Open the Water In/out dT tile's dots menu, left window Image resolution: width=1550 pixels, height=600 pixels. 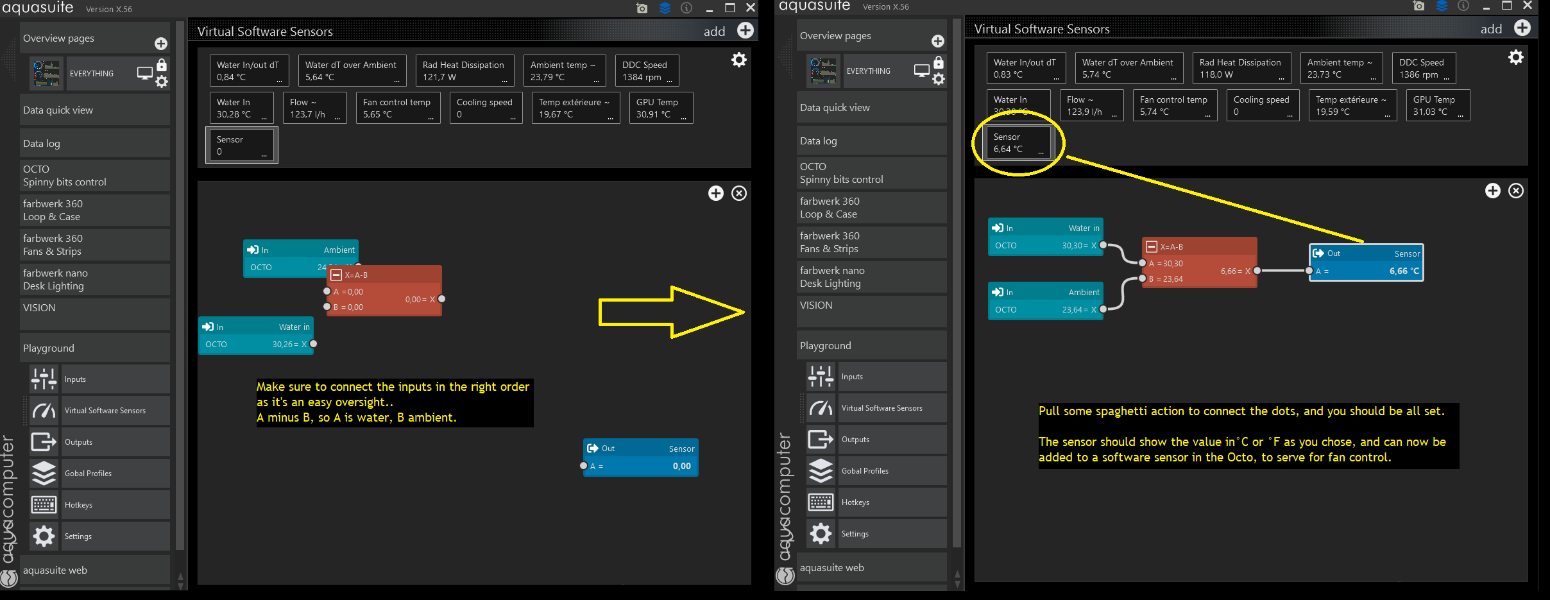[x=280, y=81]
